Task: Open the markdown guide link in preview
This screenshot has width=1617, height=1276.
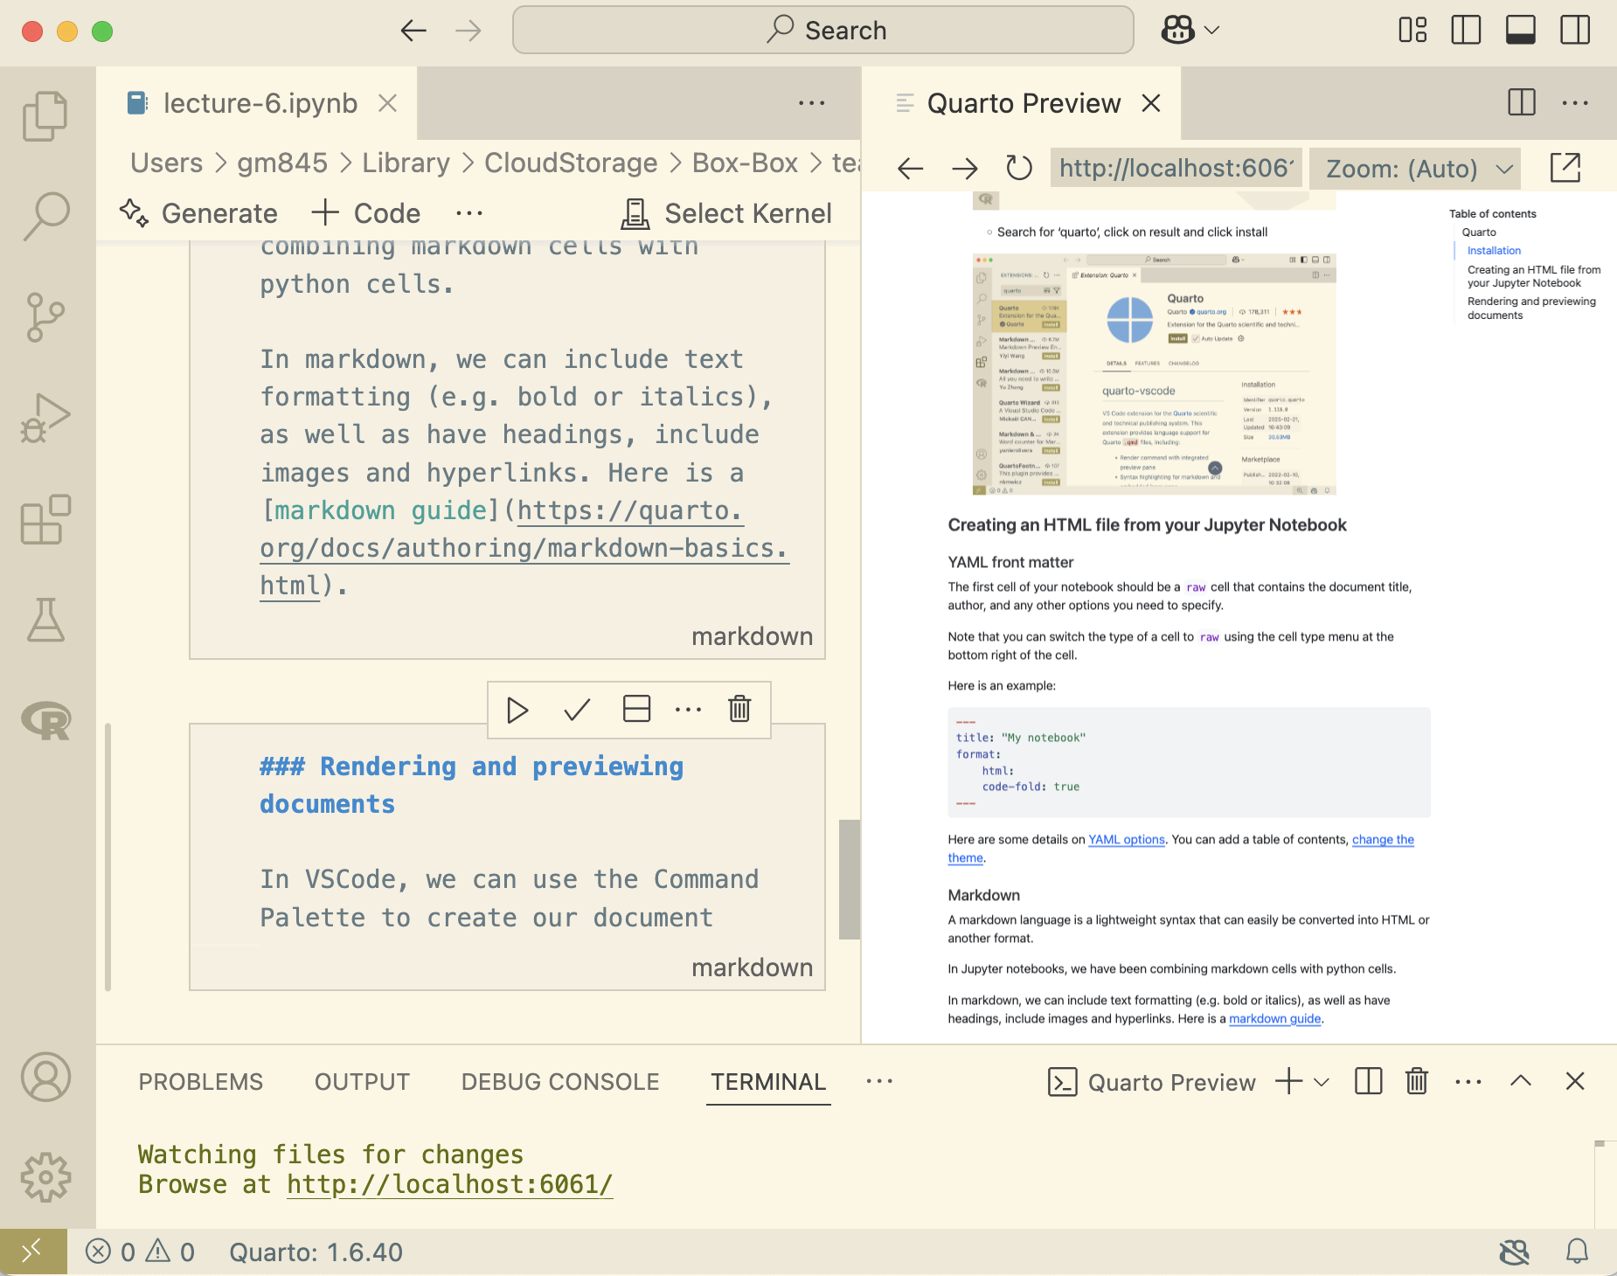Action: coord(1274,1019)
